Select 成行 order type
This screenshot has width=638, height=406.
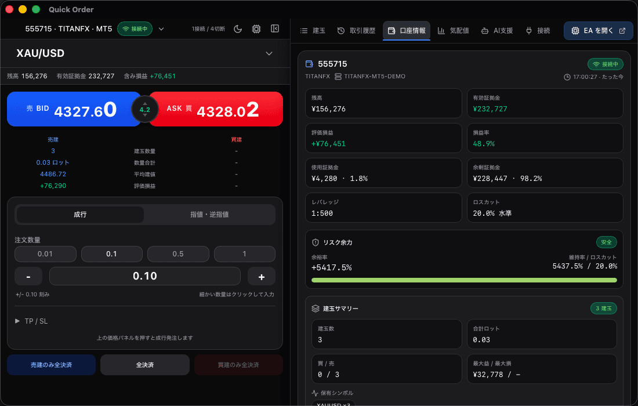tap(80, 215)
